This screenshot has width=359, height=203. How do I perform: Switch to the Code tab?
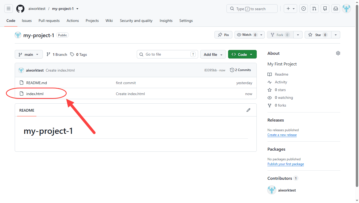click(x=11, y=21)
